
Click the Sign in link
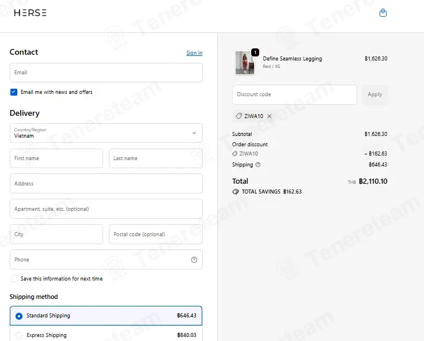coord(194,53)
